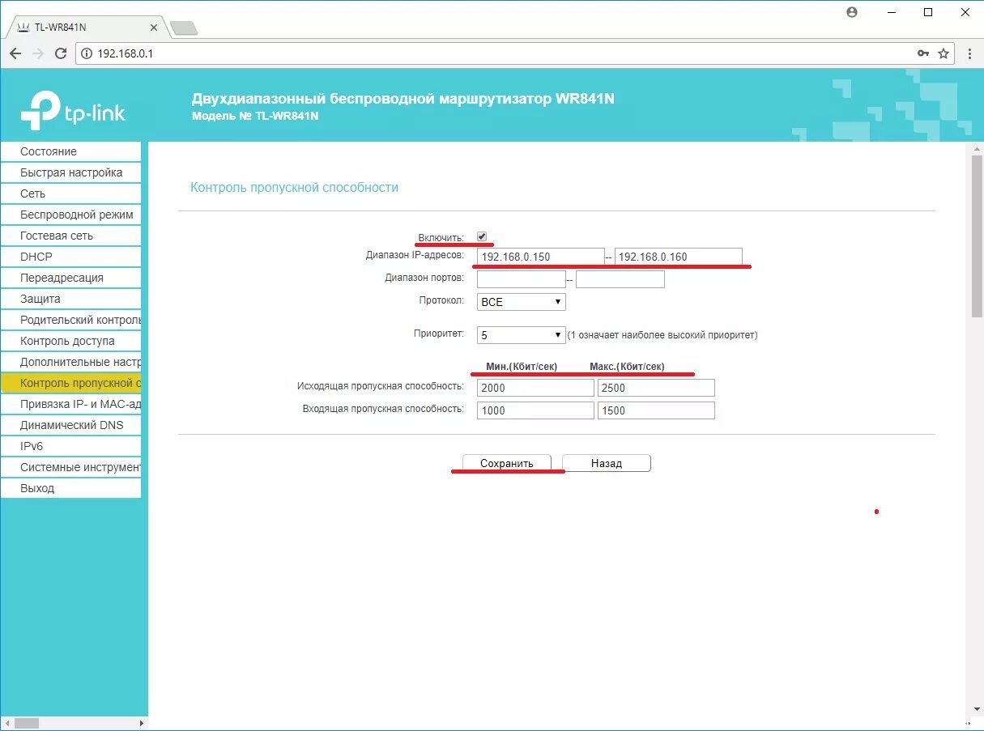Open Контроль доступа in sidebar
984x731 pixels.
coord(70,341)
